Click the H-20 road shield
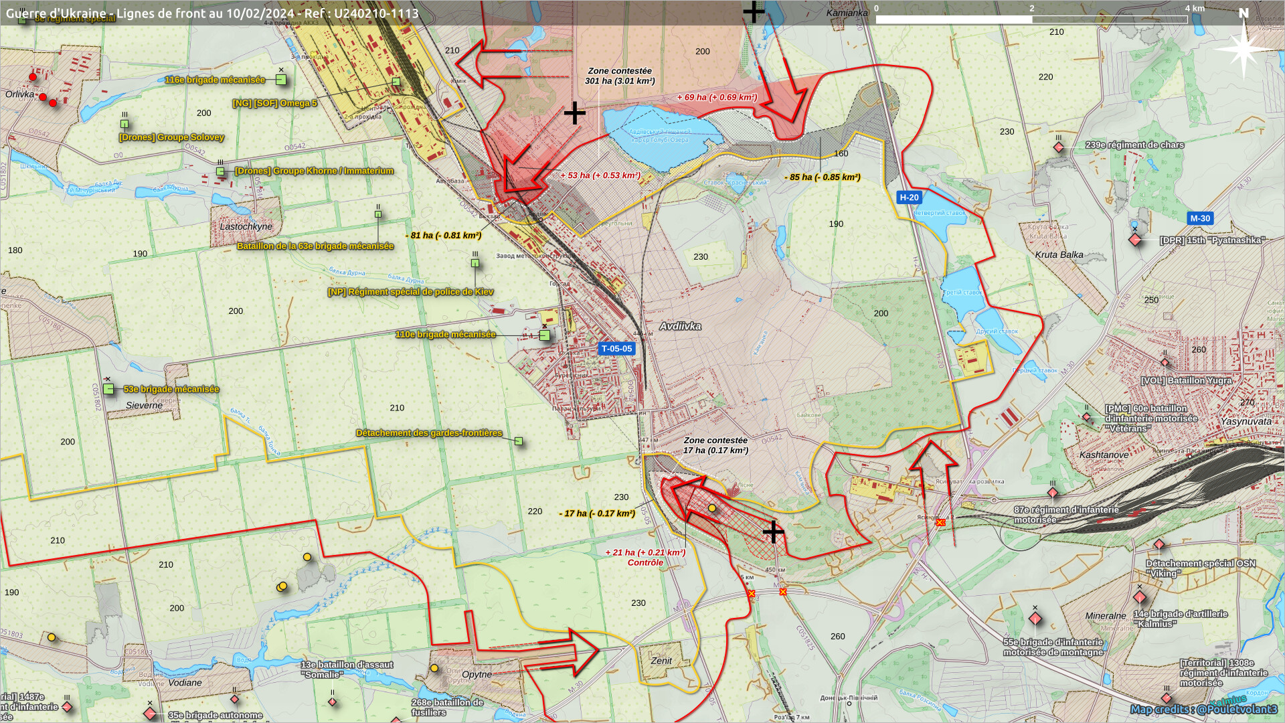The height and width of the screenshot is (723, 1285). click(x=909, y=197)
